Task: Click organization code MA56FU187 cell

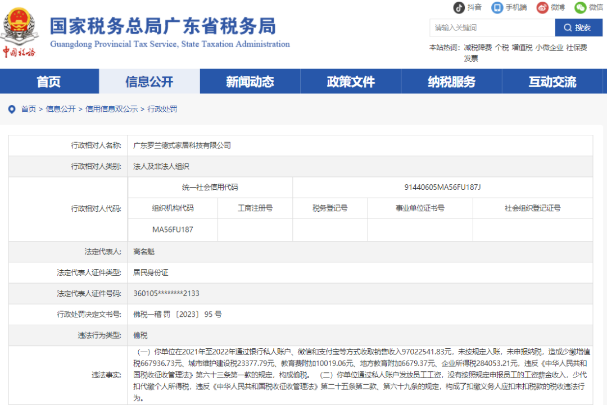Action: [173, 230]
